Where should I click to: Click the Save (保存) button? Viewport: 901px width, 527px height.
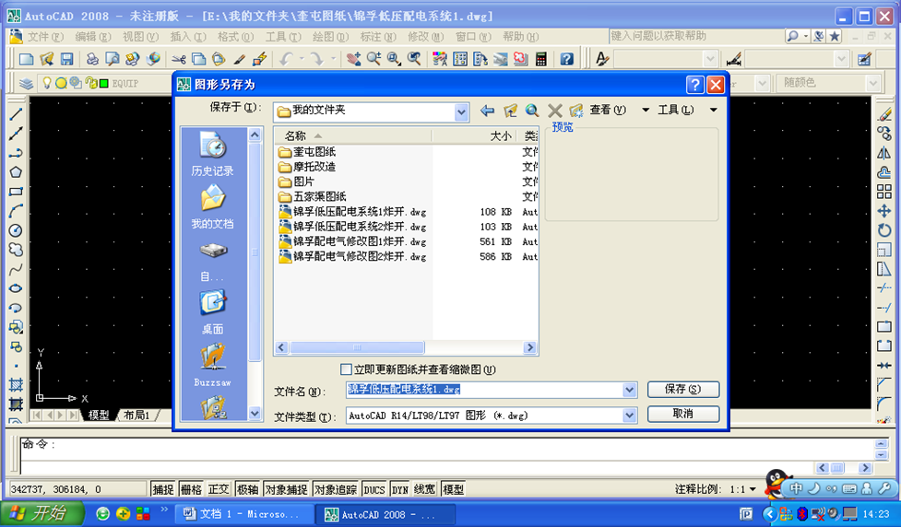coord(683,389)
